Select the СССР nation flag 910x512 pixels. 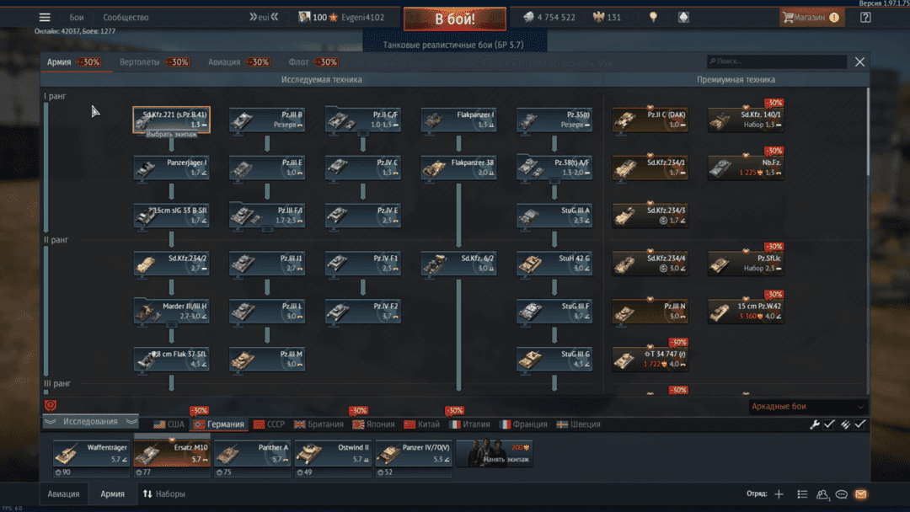click(269, 424)
